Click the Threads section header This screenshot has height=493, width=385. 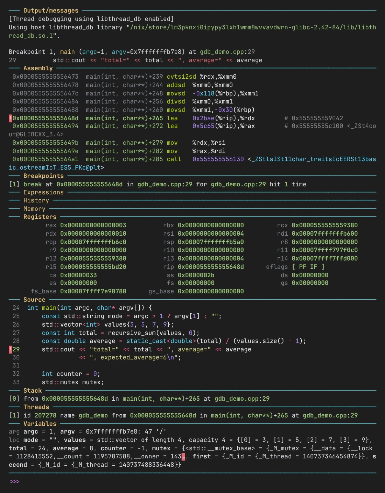pyautogui.click(x=36, y=407)
